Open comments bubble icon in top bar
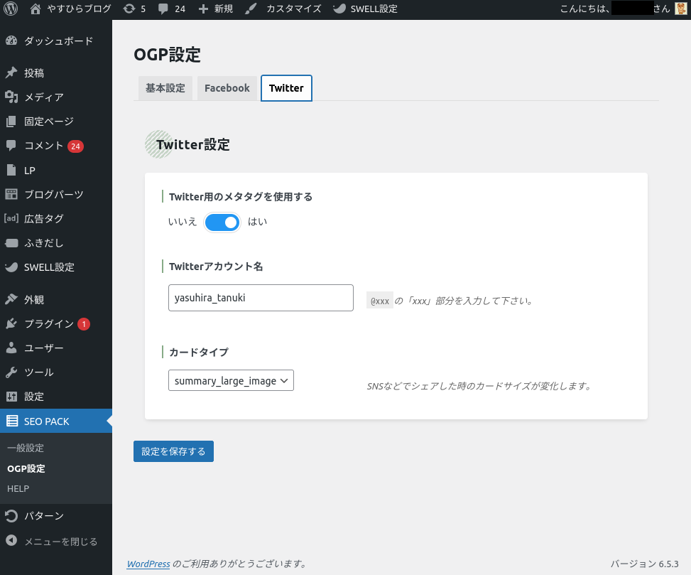Viewport: 691px width, 575px height. coord(163,9)
